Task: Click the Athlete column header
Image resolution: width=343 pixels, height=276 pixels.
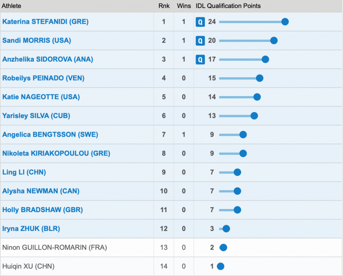Action: pyautogui.click(x=12, y=6)
